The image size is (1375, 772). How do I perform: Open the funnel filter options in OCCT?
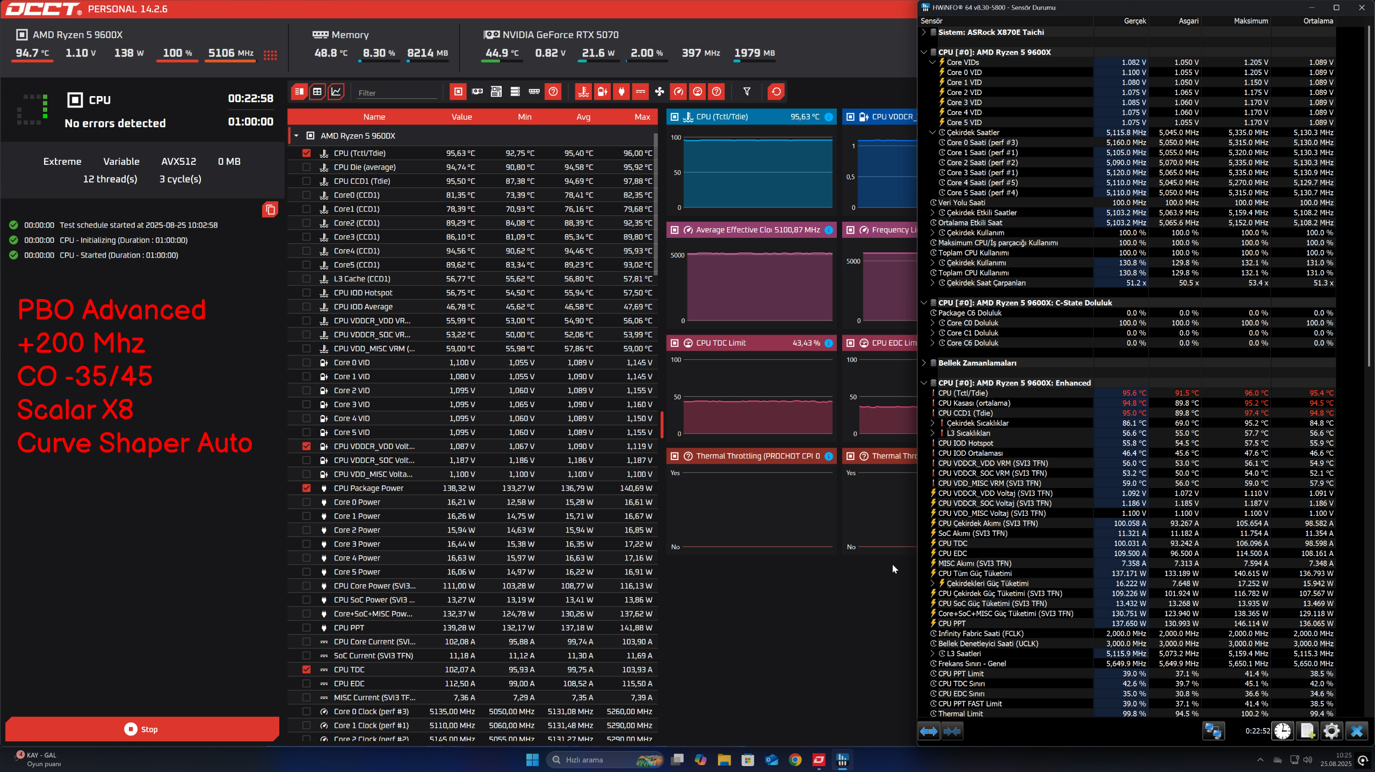pos(747,92)
